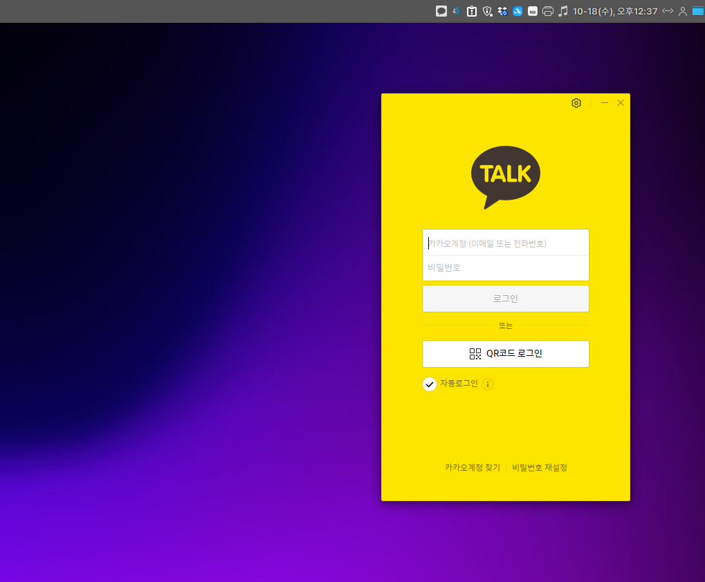Click the date and time clock
Screen dimensions: 705x582
[614, 11]
